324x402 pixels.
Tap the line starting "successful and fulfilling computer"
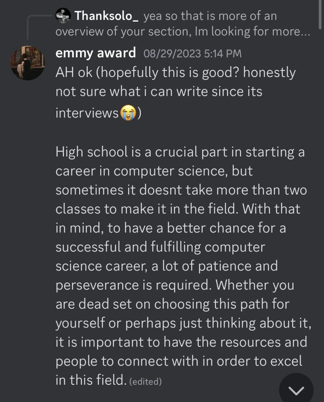[x=160, y=247]
